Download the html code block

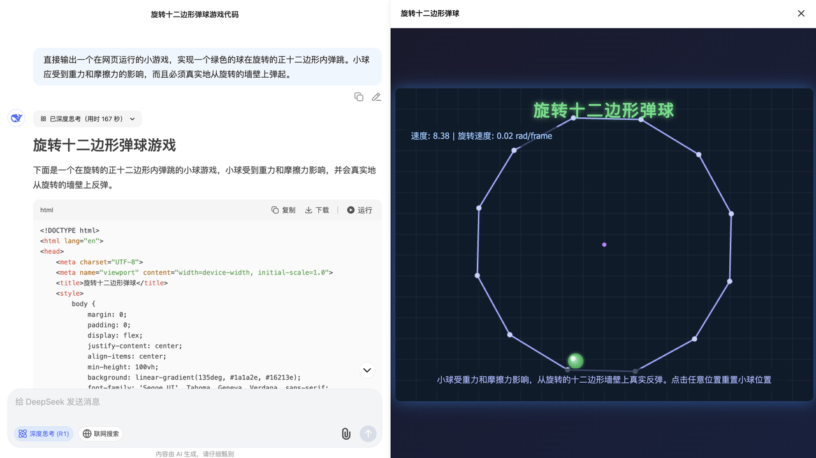(317, 210)
